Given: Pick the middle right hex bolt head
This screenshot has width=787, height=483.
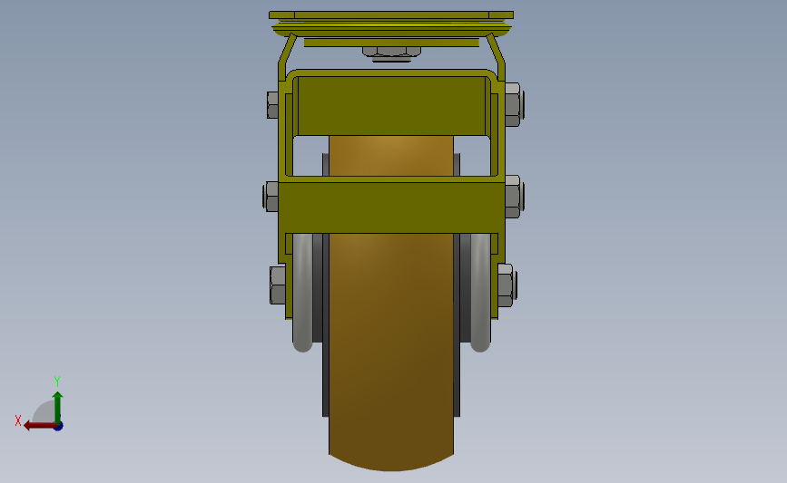Looking at the screenshot, I should click(x=515, y=197).
